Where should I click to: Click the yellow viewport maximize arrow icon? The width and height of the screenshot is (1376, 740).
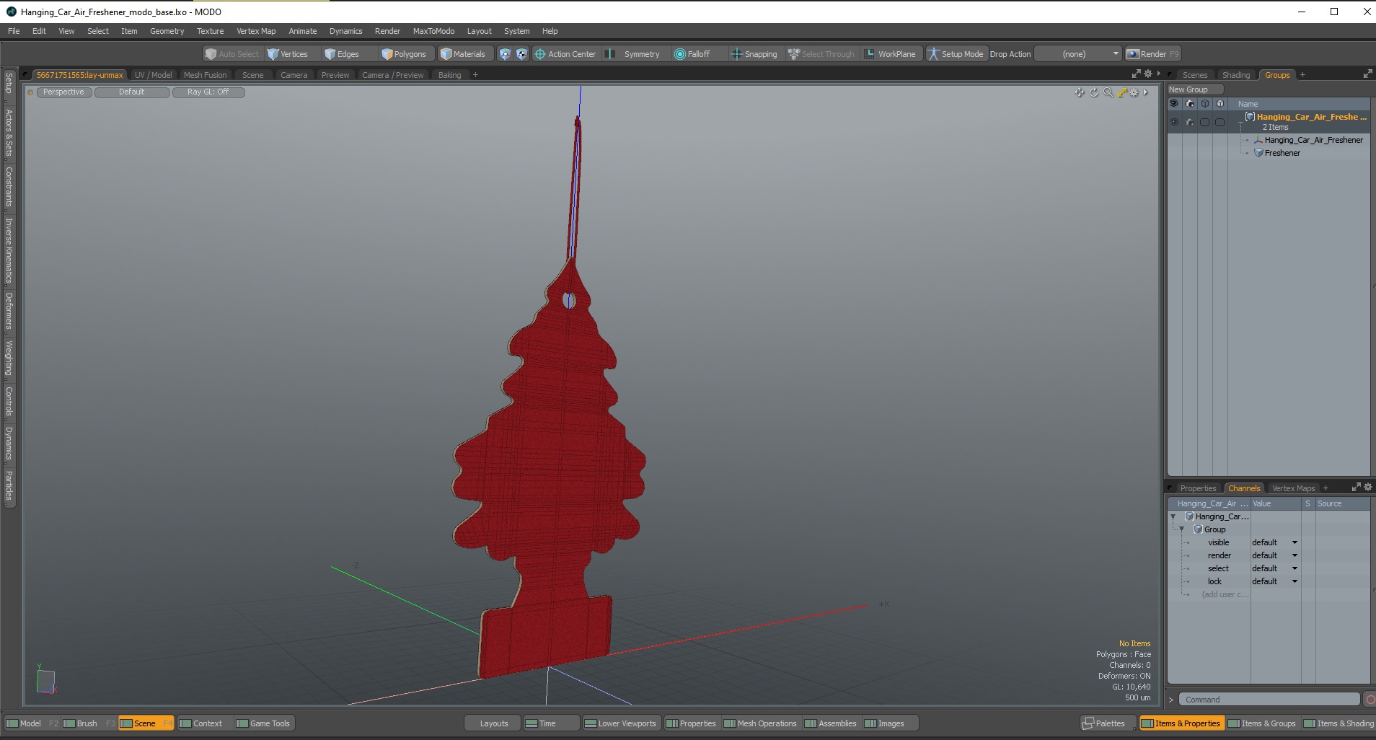tap(1122, 92)
